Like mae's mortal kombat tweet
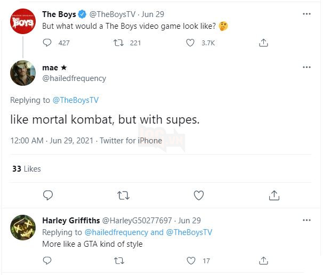The height and width of the screenshot is (275, 323). click(x=199, y=196)
